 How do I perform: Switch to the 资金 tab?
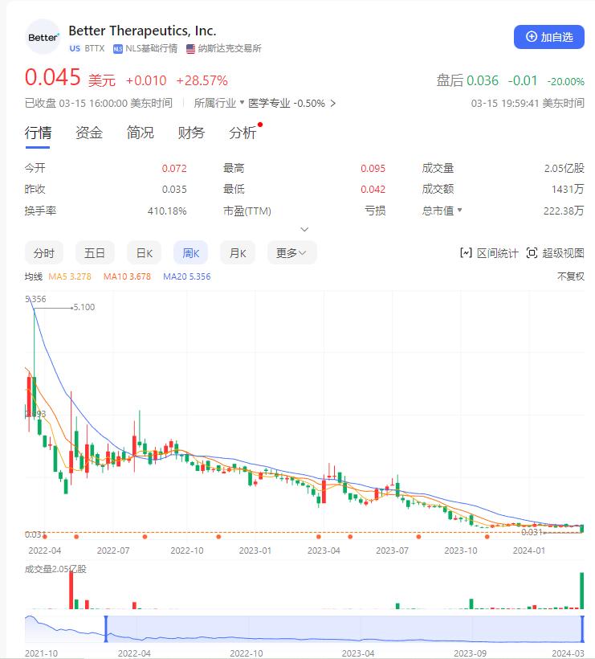point(89,133)
